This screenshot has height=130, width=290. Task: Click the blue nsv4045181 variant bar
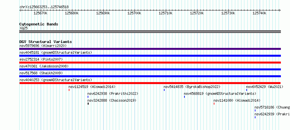[150, 56]
